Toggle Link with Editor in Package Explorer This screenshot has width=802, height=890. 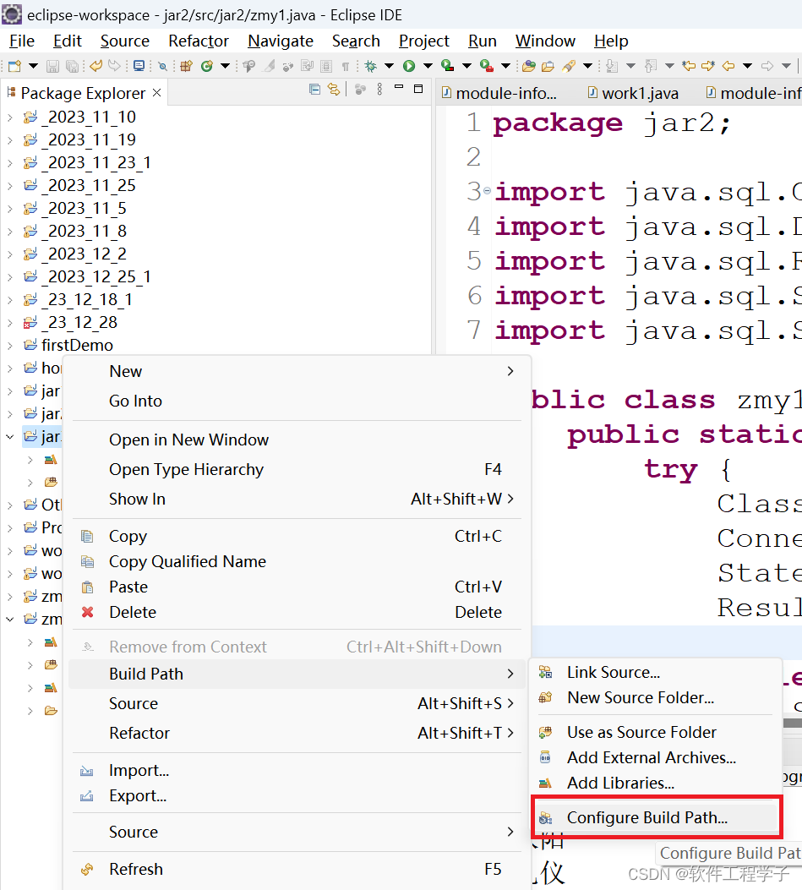(334, 92)
